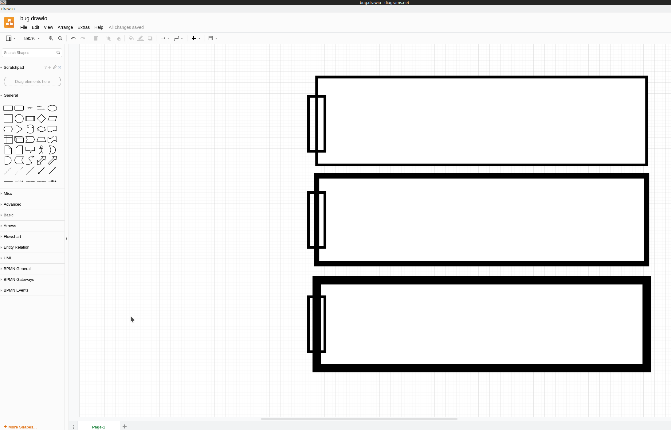The height and width of the screenshot is (430, 671).
Task: Add a new page with plus button
Action: (124, 426)
